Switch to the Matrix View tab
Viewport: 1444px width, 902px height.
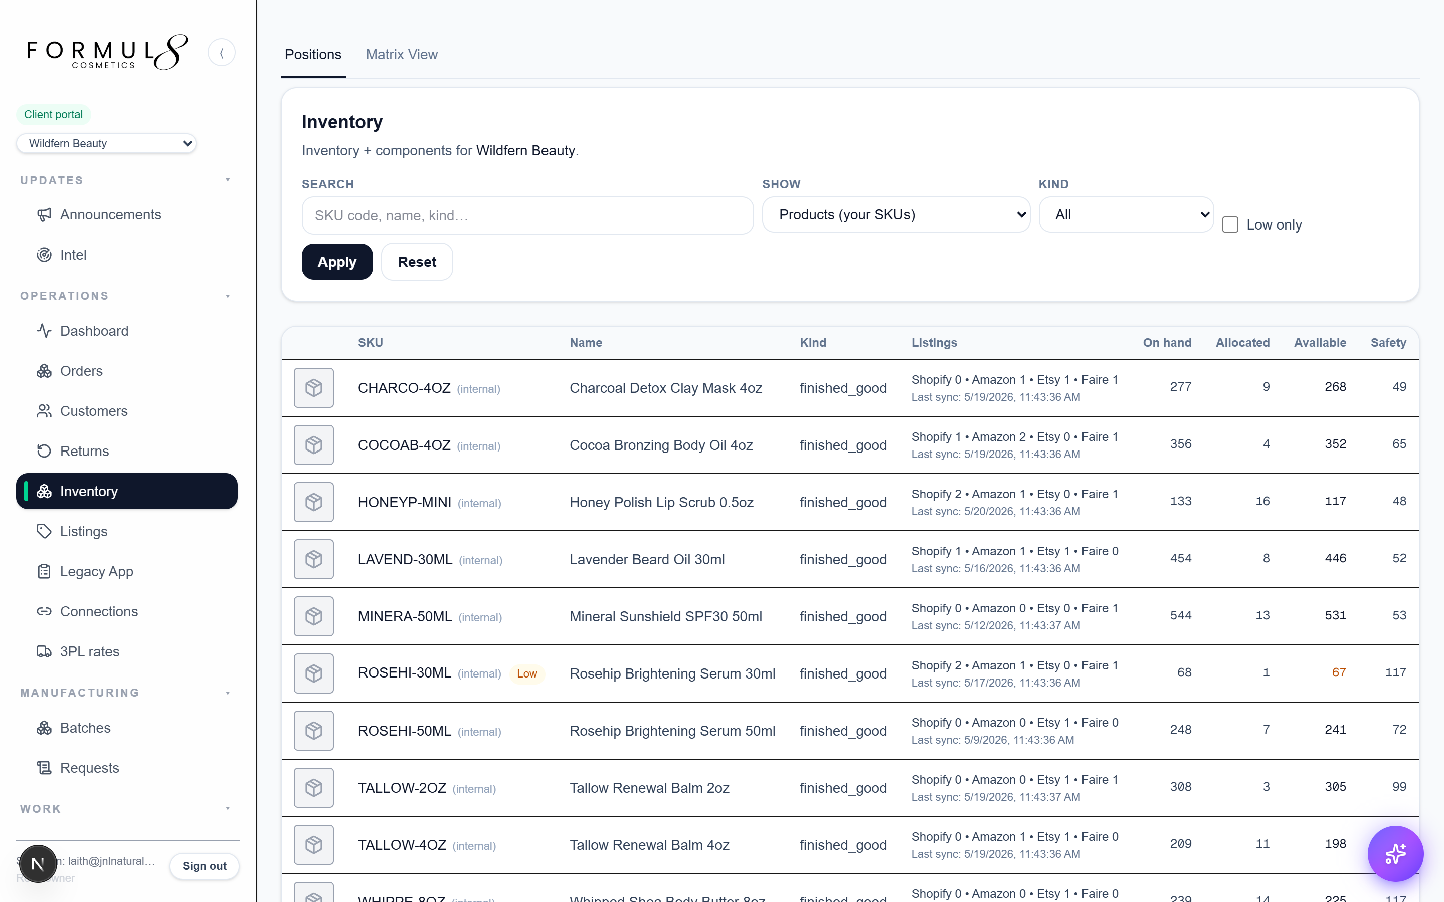tap(402, 54)
